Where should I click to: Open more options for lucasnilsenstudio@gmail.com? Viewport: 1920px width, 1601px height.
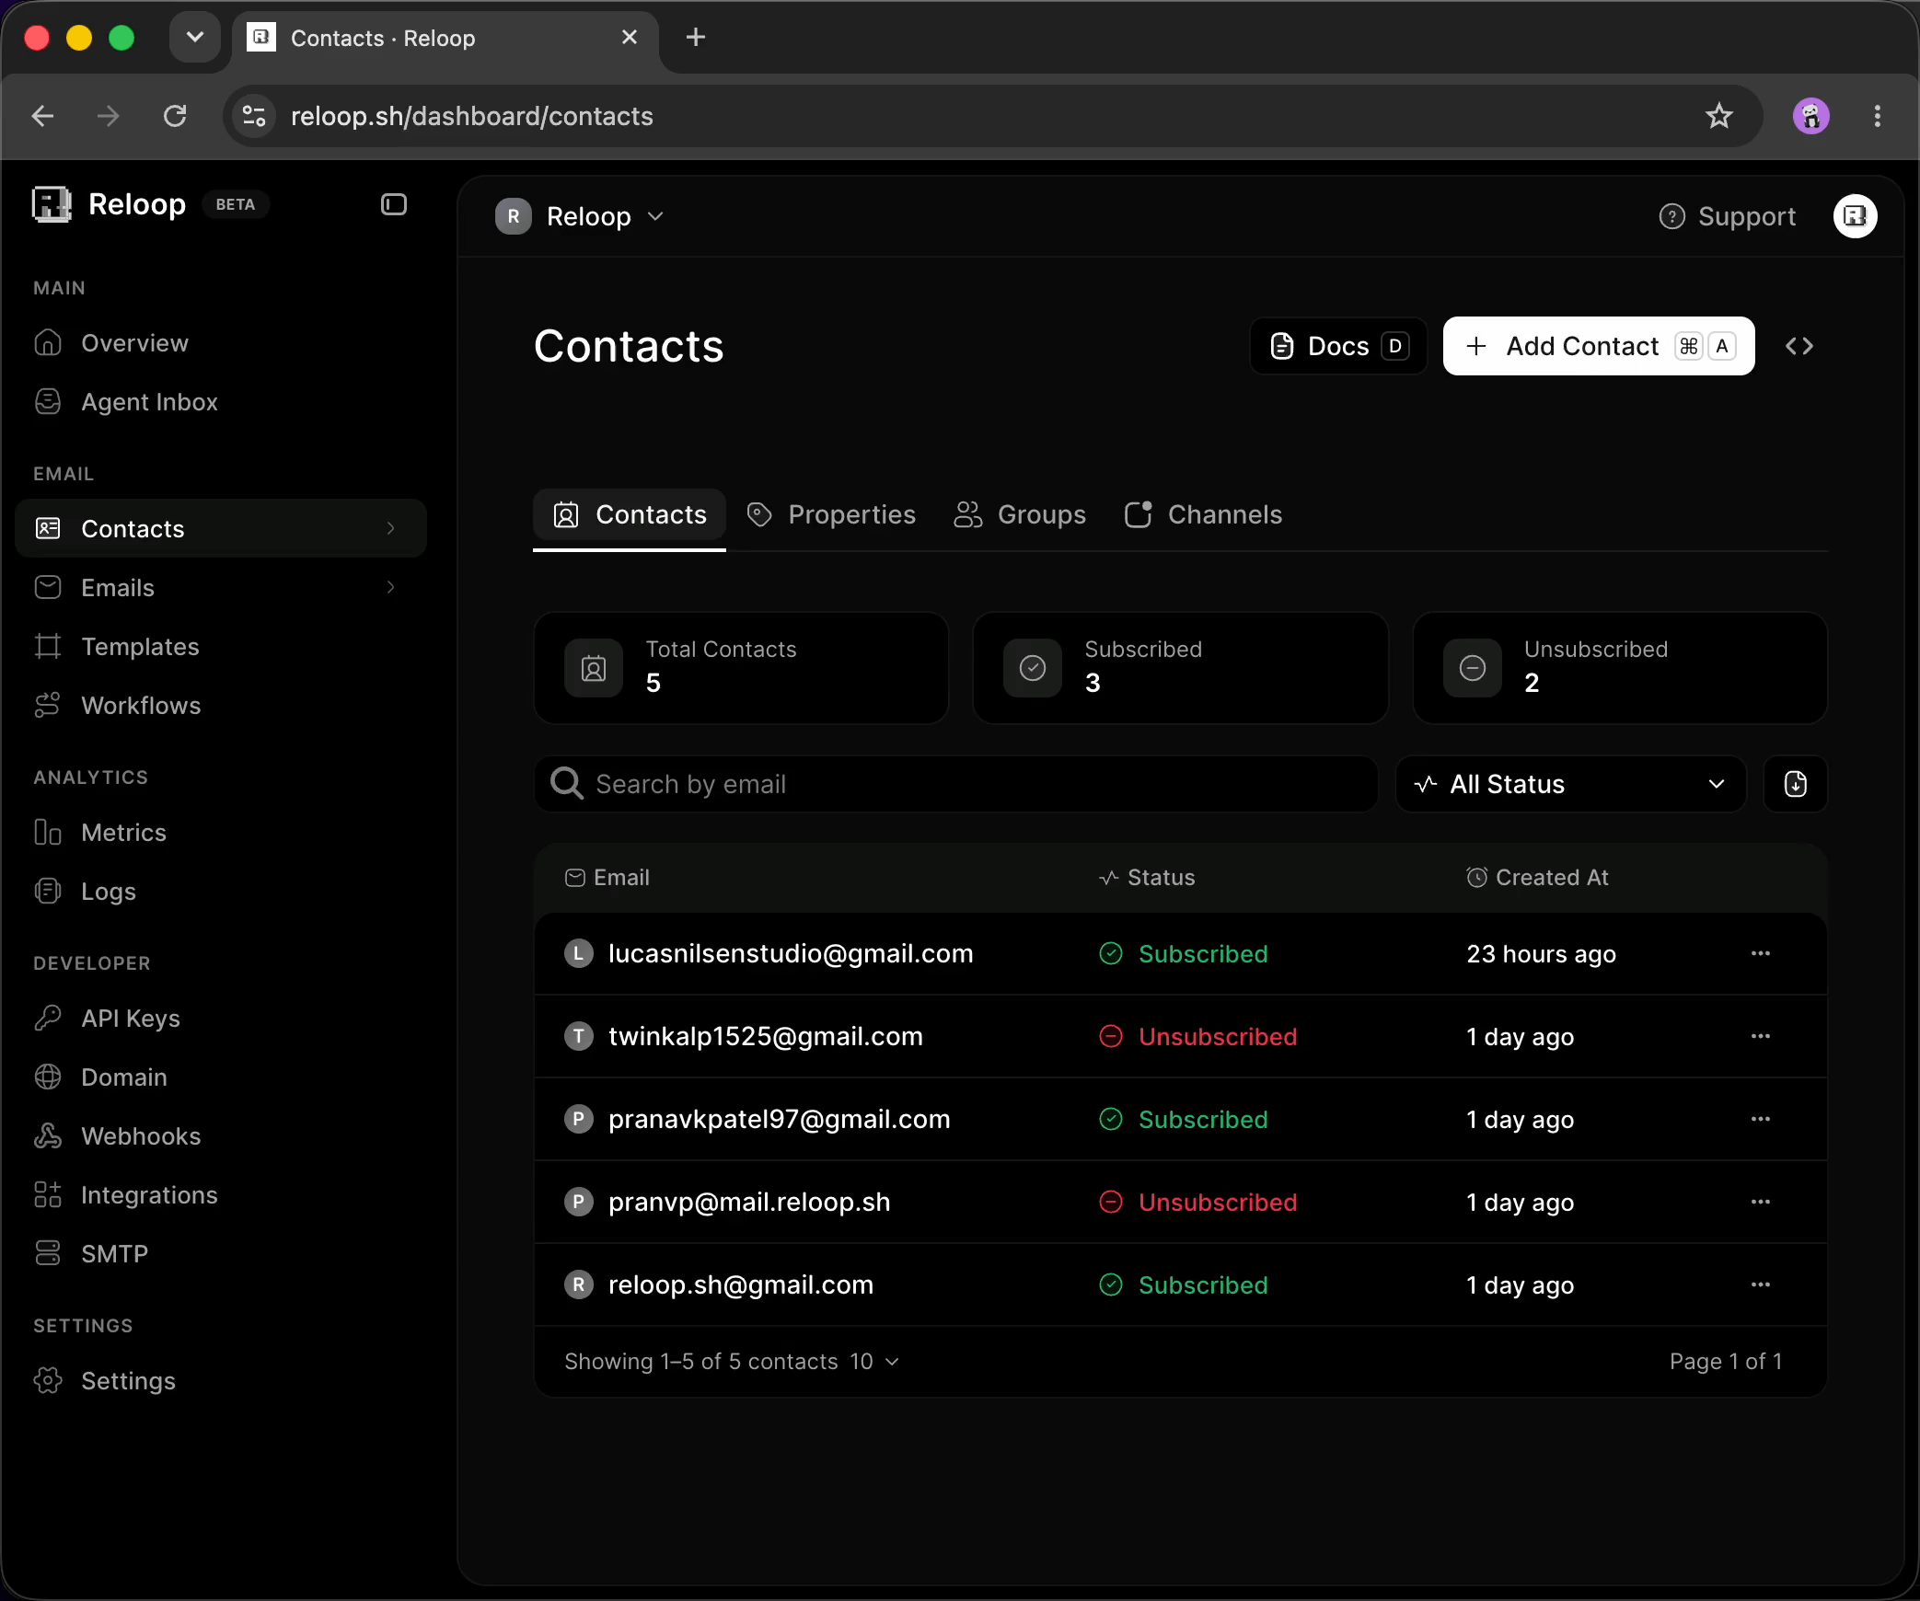coord(1760,953)
